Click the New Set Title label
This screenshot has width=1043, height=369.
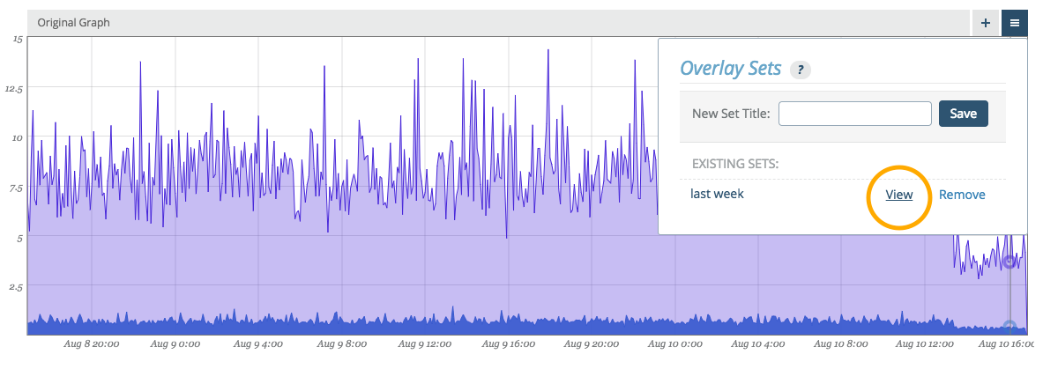tap(731, 114)
